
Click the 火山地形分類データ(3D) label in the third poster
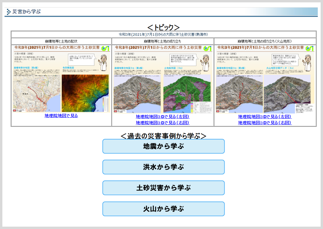click(280, 68)
